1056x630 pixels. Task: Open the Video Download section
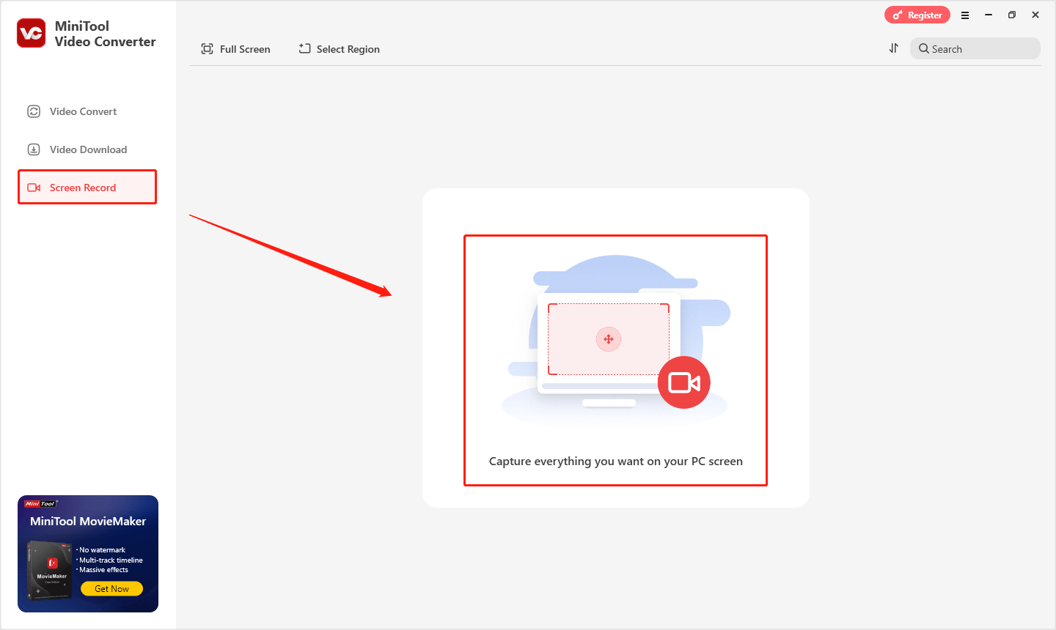click(x=87, y=149)
